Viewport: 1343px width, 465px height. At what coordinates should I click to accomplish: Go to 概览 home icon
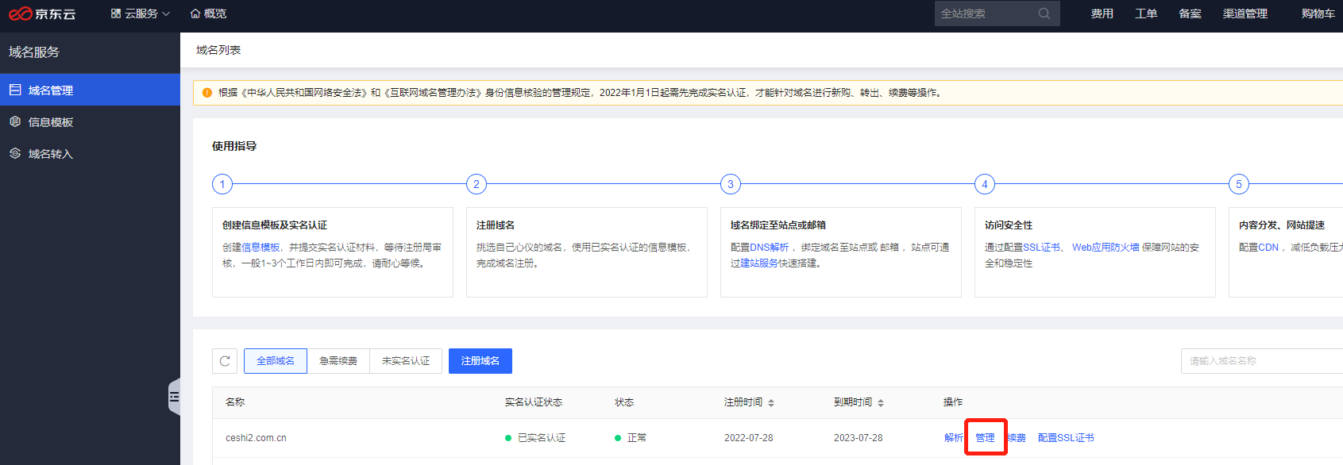click(x=195, y=13)
